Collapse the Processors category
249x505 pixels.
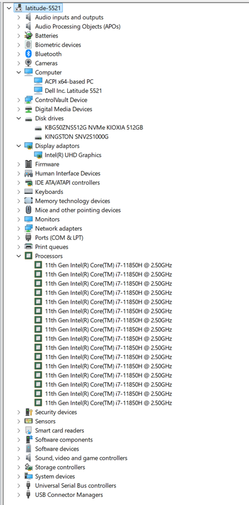[19, 256]
